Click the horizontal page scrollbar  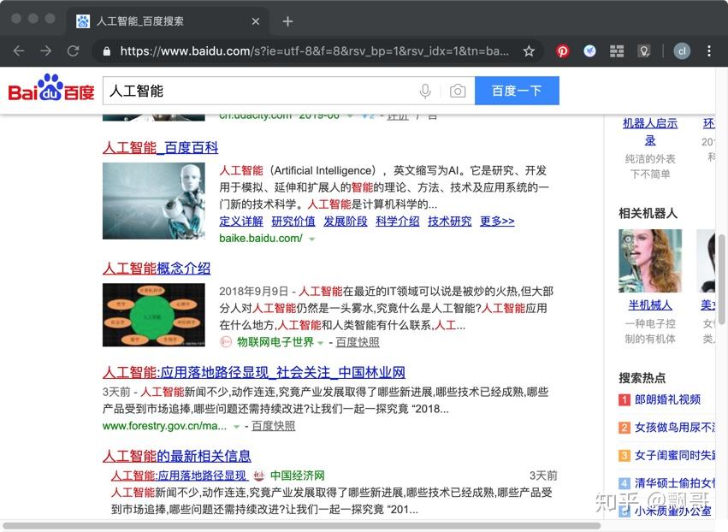point(302,526)
